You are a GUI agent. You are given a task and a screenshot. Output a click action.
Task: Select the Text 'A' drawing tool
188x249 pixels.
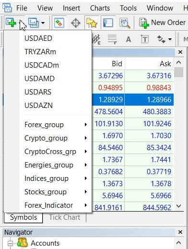pos(129,39)
